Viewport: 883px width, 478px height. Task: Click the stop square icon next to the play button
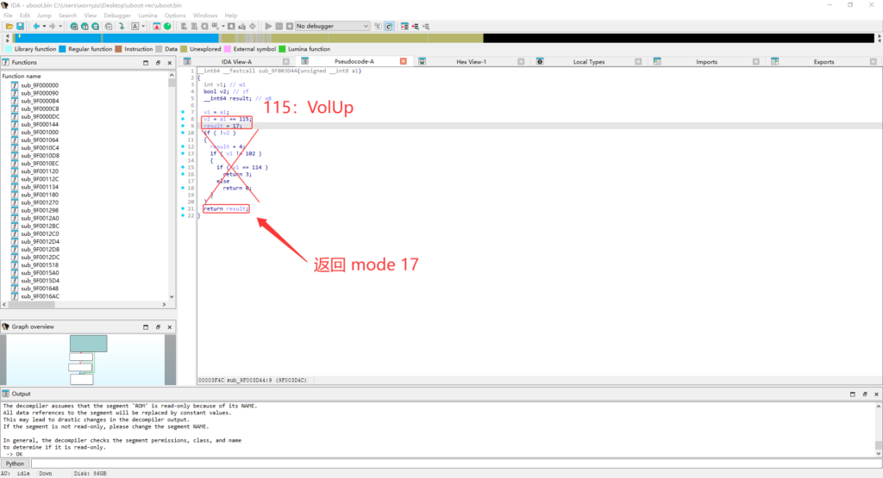(290, 27)
